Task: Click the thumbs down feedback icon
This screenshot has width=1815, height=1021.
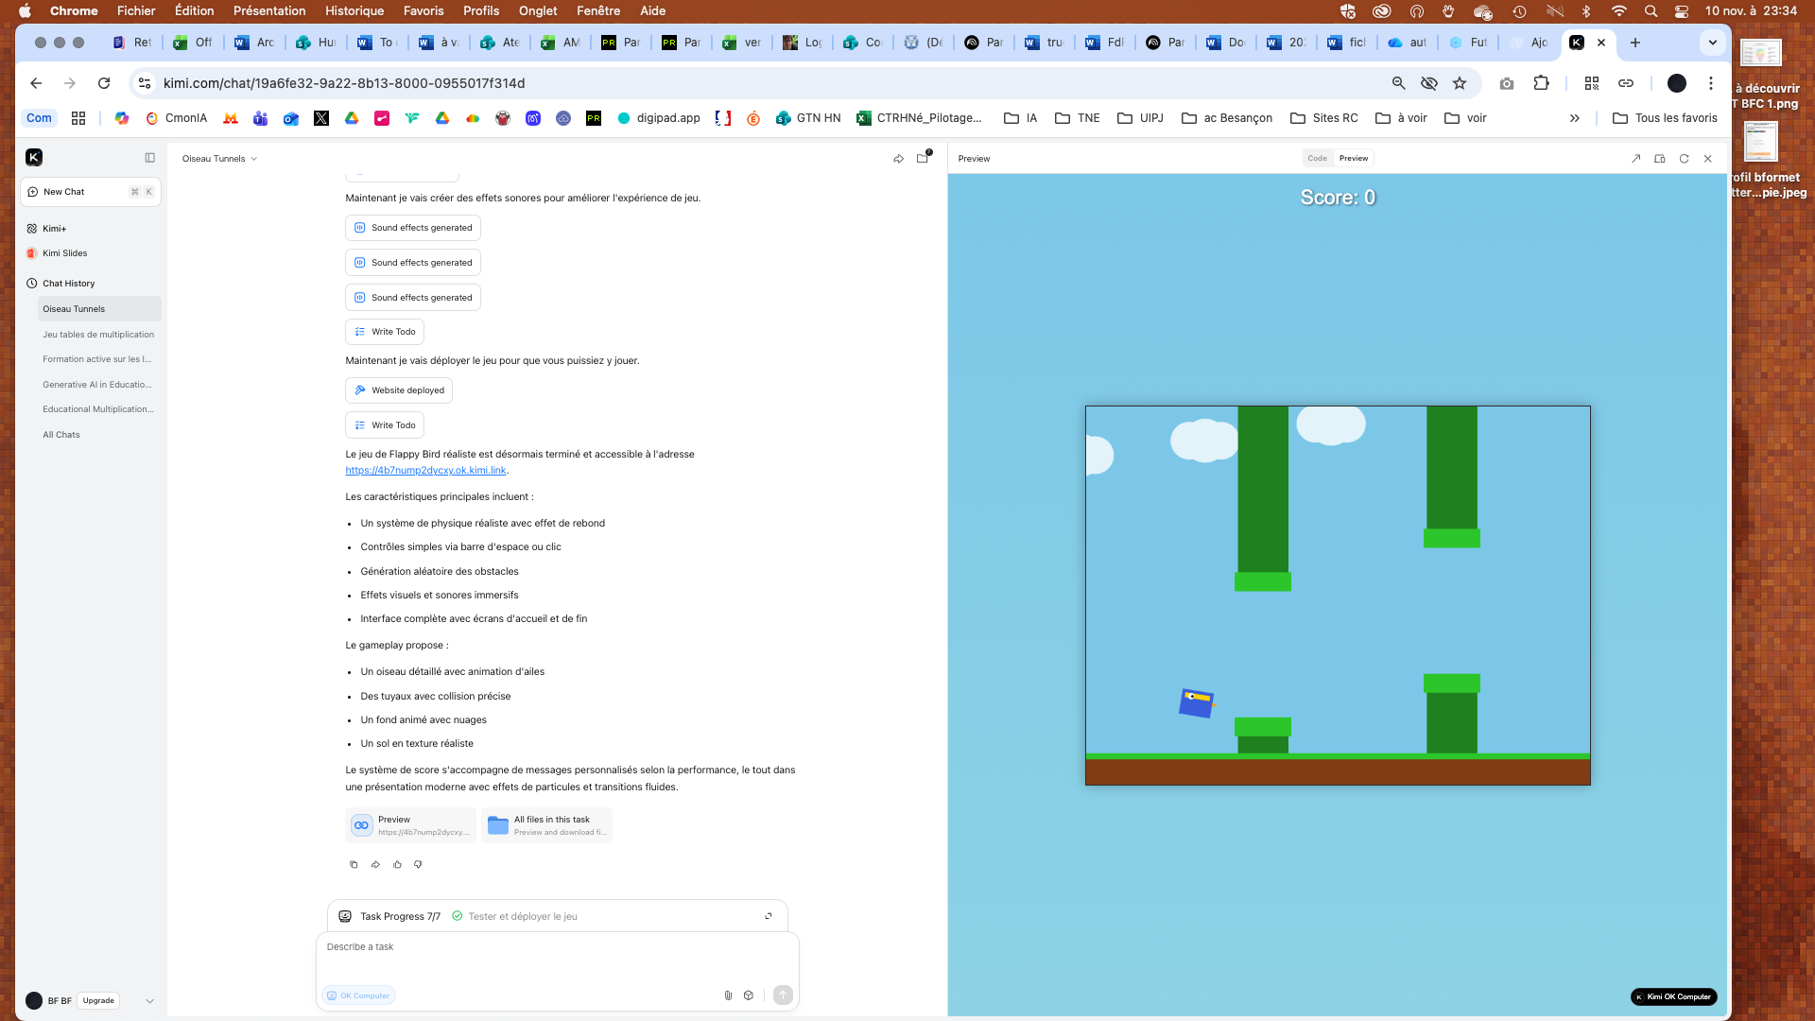Action: pyautogui.click(x=418, y=864)
